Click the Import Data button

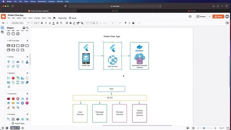point(18,123)
